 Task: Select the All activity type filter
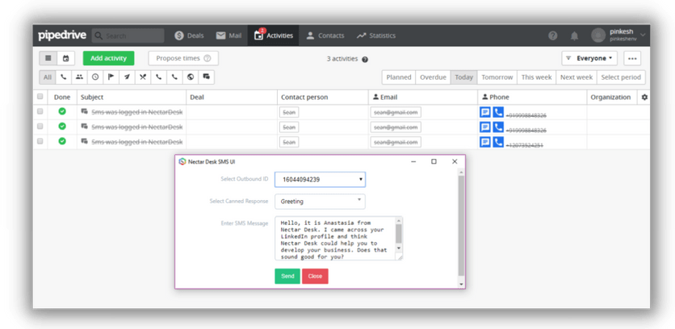(48, 77)
